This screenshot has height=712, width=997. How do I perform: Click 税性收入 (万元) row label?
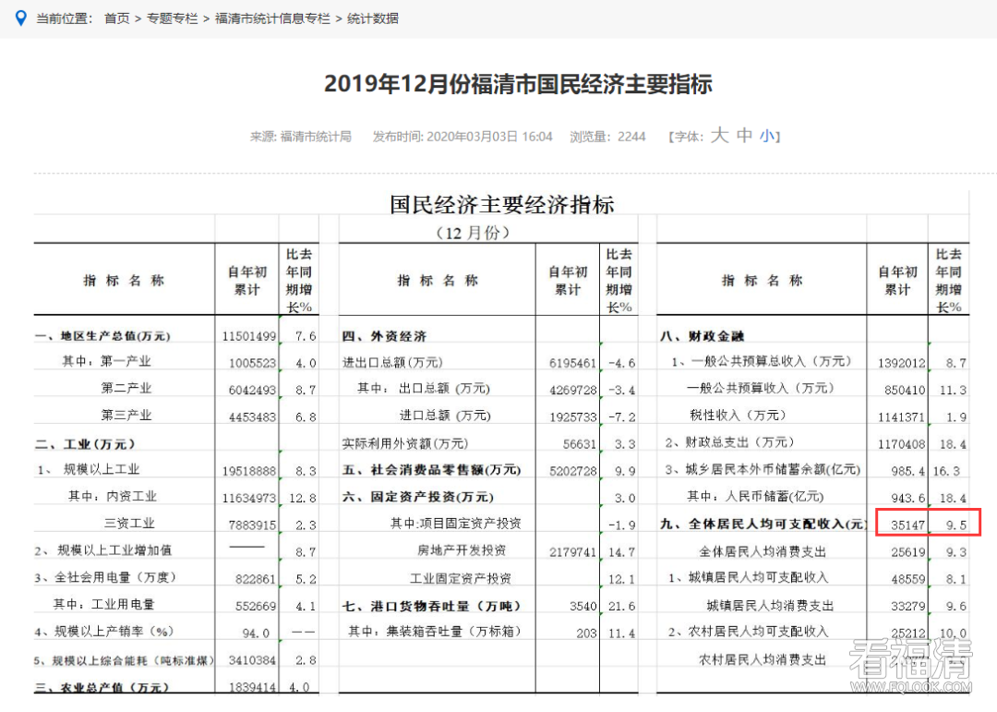(739, 416)
